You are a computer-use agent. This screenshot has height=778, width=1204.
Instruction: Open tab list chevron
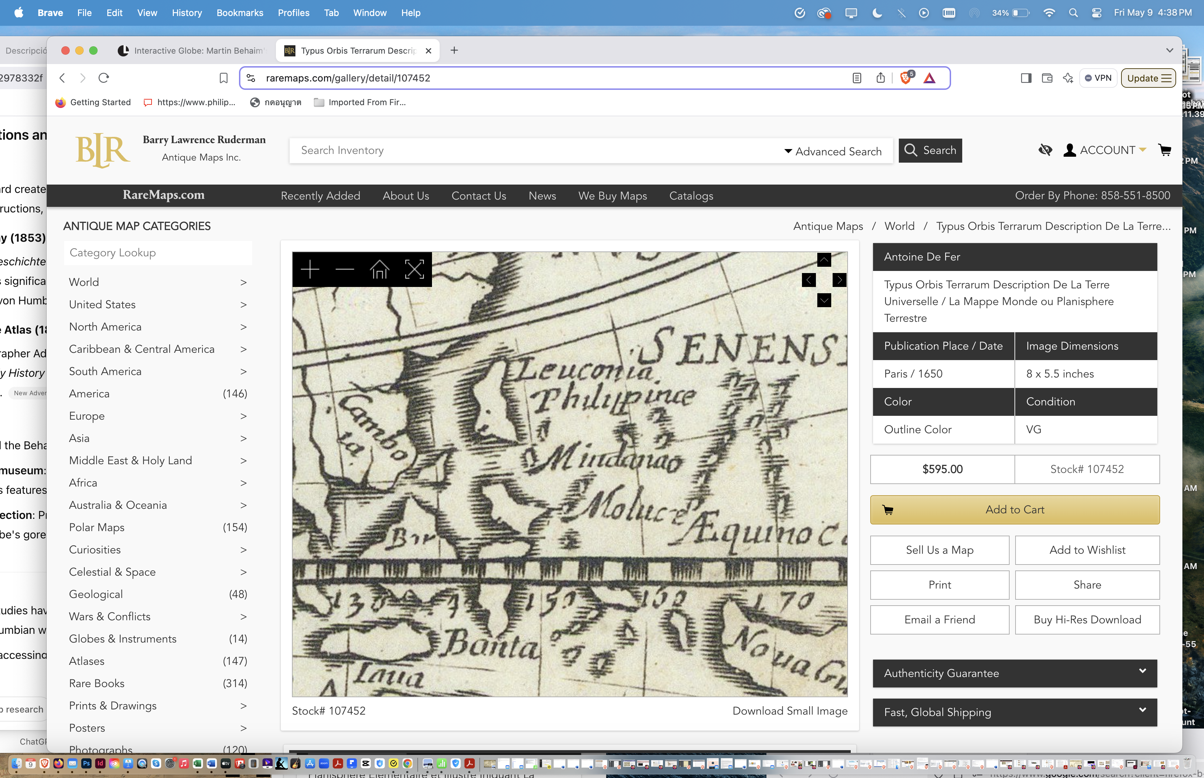(x=1169, y=50)
